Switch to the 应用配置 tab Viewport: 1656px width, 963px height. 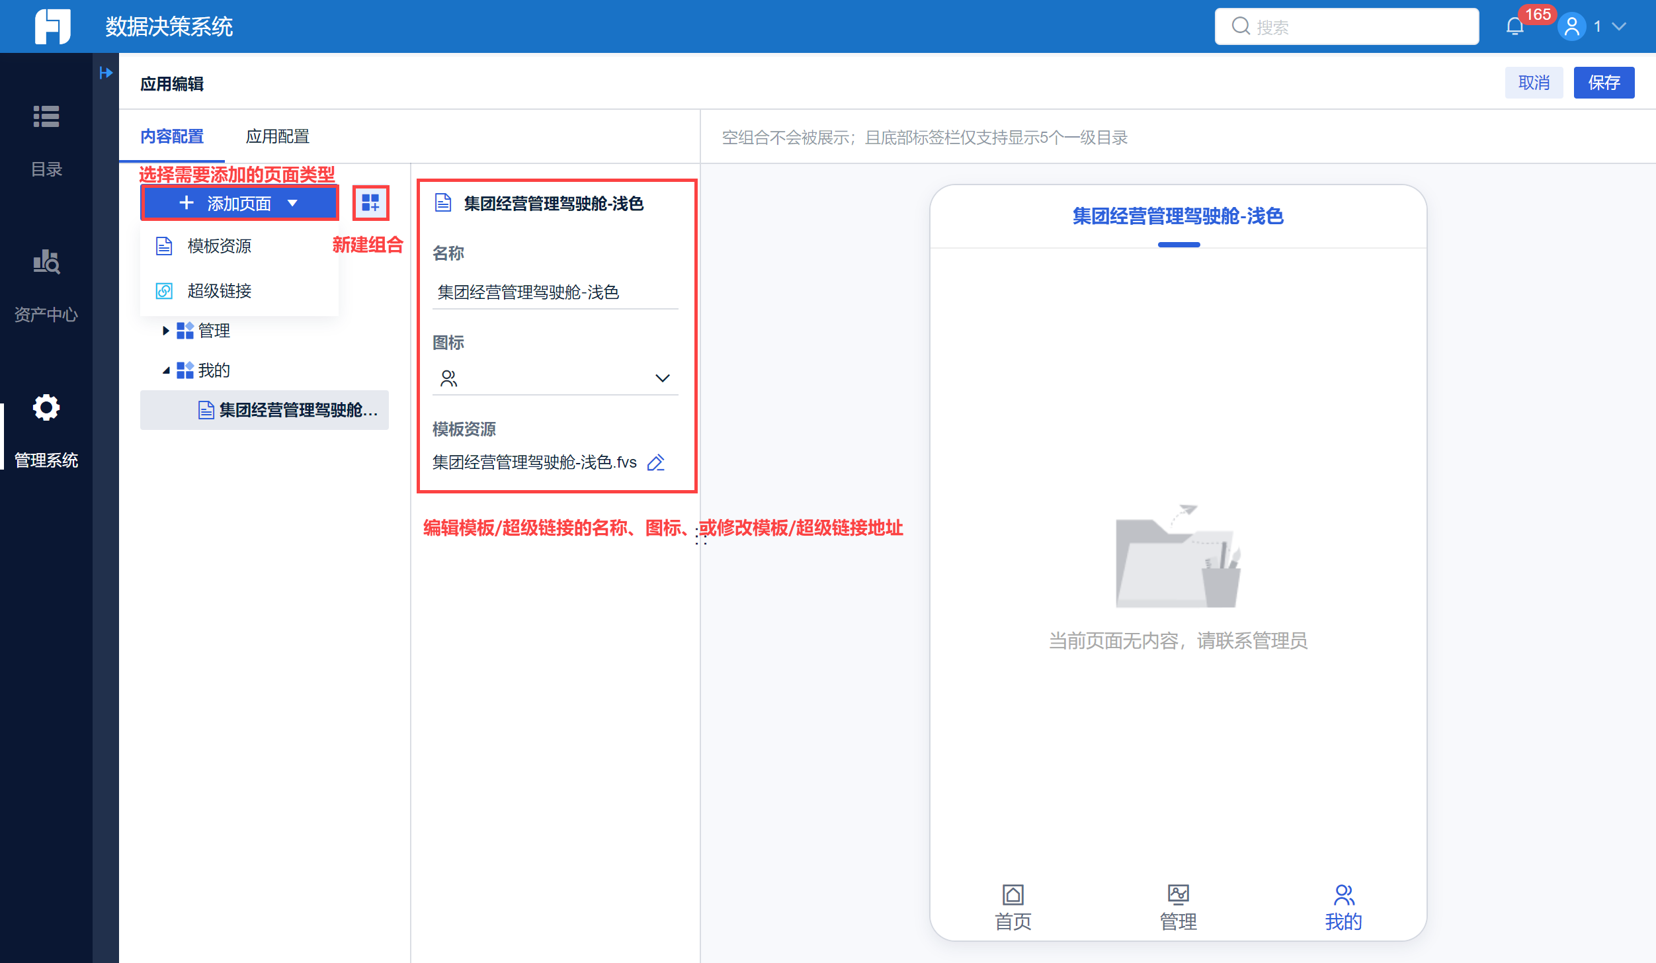pos(277,137)
